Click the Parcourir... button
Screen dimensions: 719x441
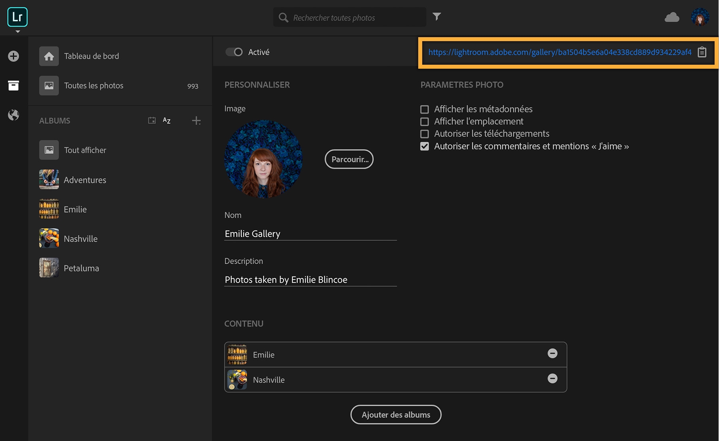pyautogui.click(x=349, y=159)
